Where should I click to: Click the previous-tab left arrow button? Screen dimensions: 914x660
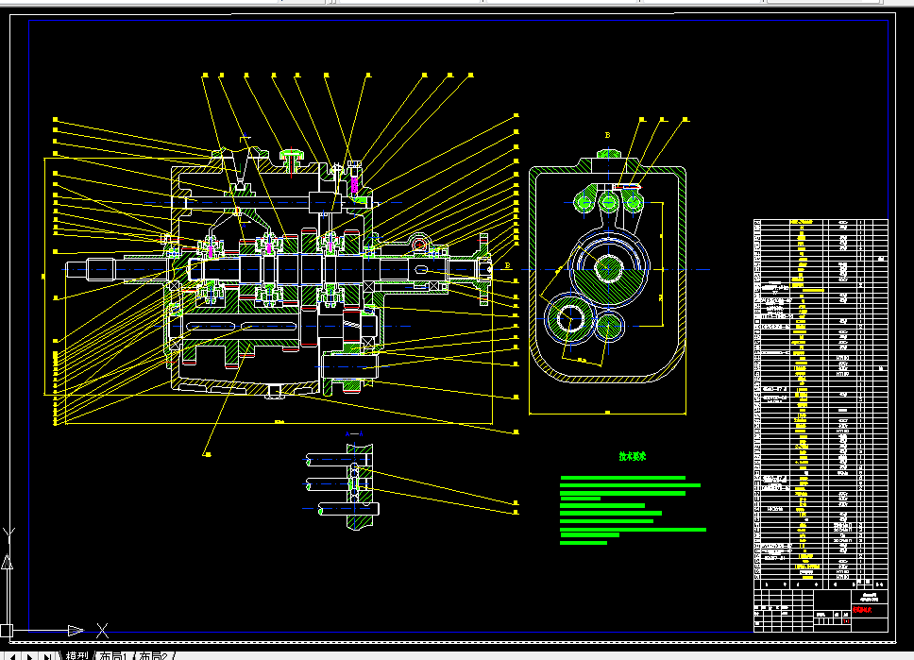coord(12,656)
